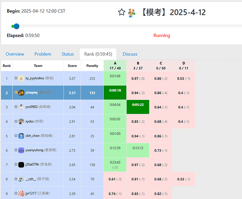Open problem D column header
The height and width of the screenshot is (199, 242).
184,66
